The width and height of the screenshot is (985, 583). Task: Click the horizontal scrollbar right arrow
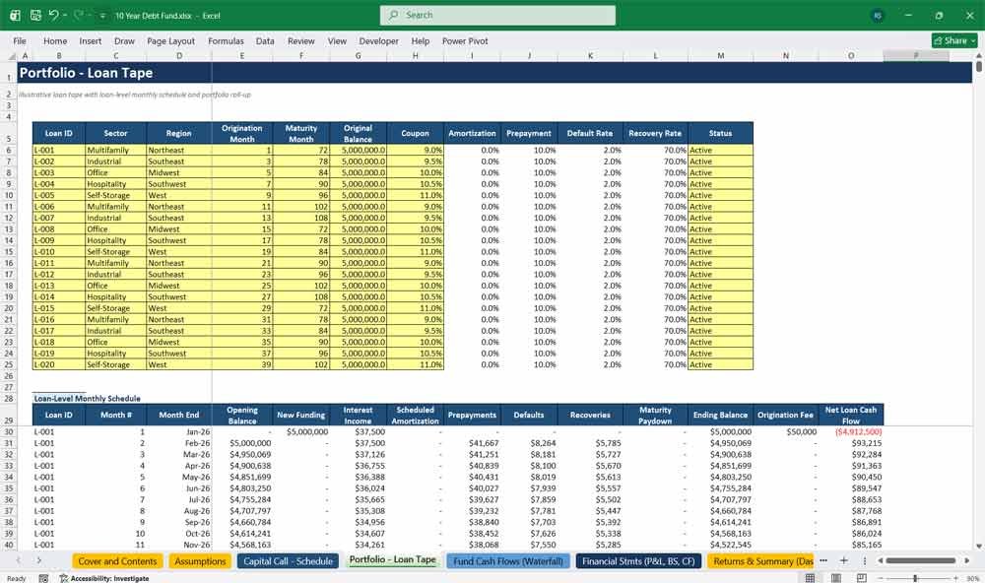tap(967, 560)
